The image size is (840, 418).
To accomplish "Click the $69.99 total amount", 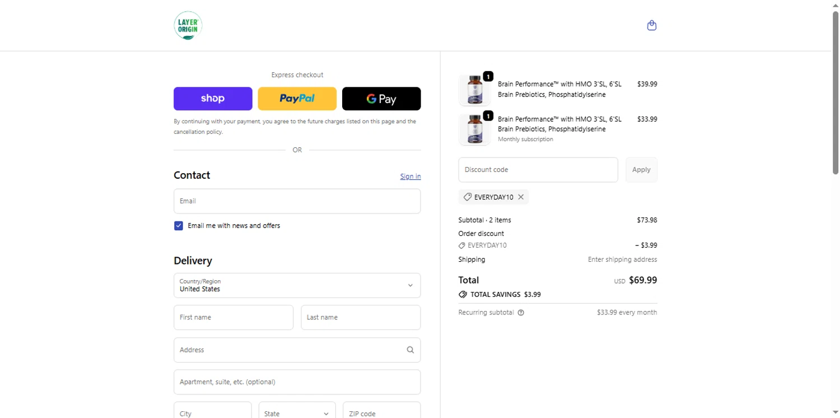I will pyautogui.click(x=643, y=280).
